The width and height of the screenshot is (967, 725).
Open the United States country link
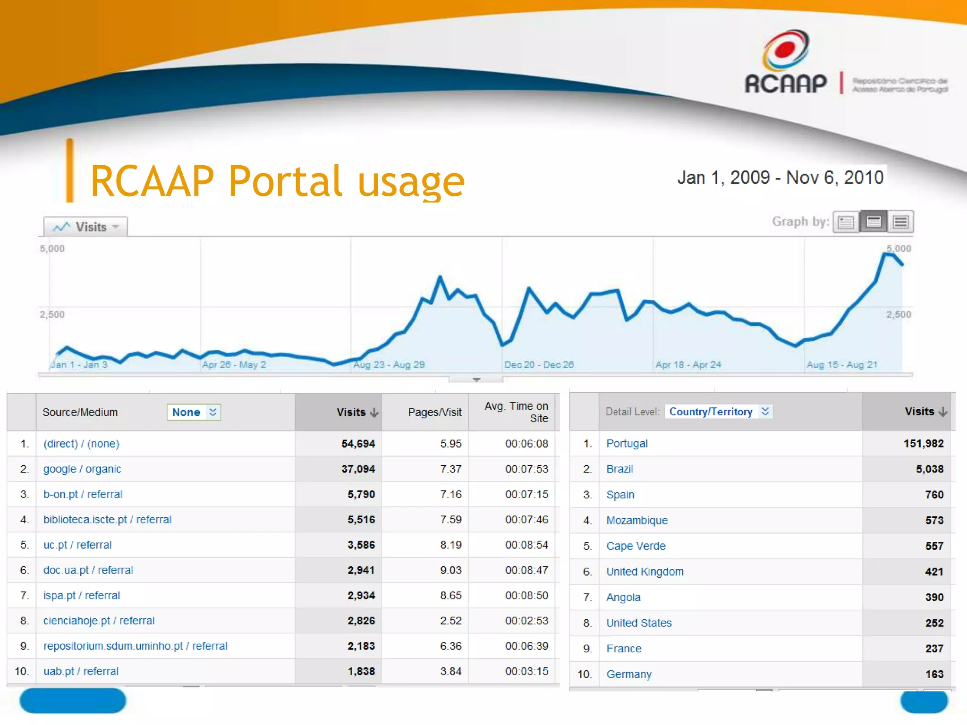tap(639, 623)
